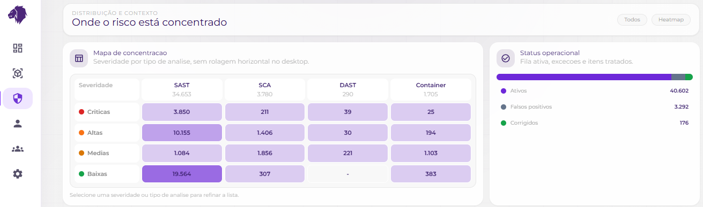The image size is (703, 207).
Task: Click SAST Baixas cell 19.564
Action: (182, 174)
